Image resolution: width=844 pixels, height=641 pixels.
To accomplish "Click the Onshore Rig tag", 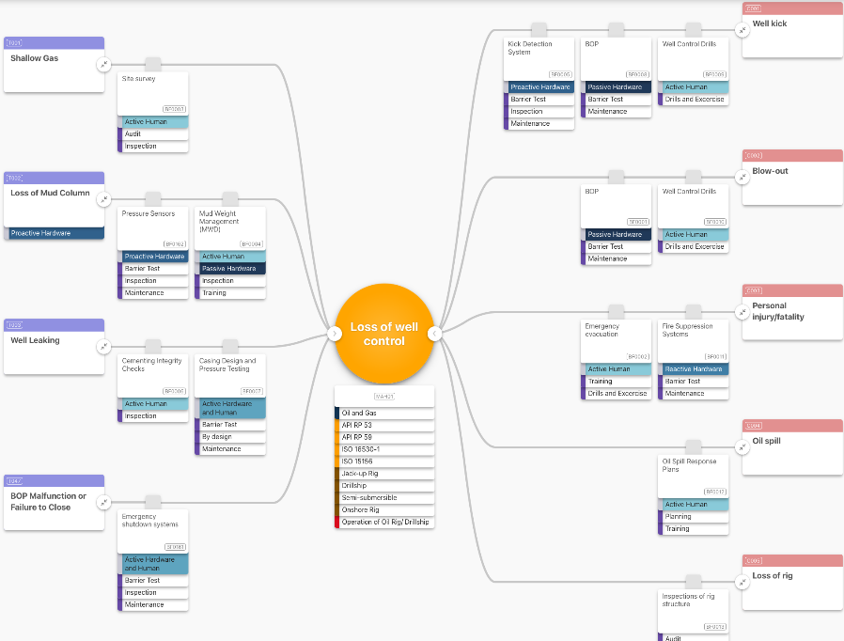I will tap(384, 510).
